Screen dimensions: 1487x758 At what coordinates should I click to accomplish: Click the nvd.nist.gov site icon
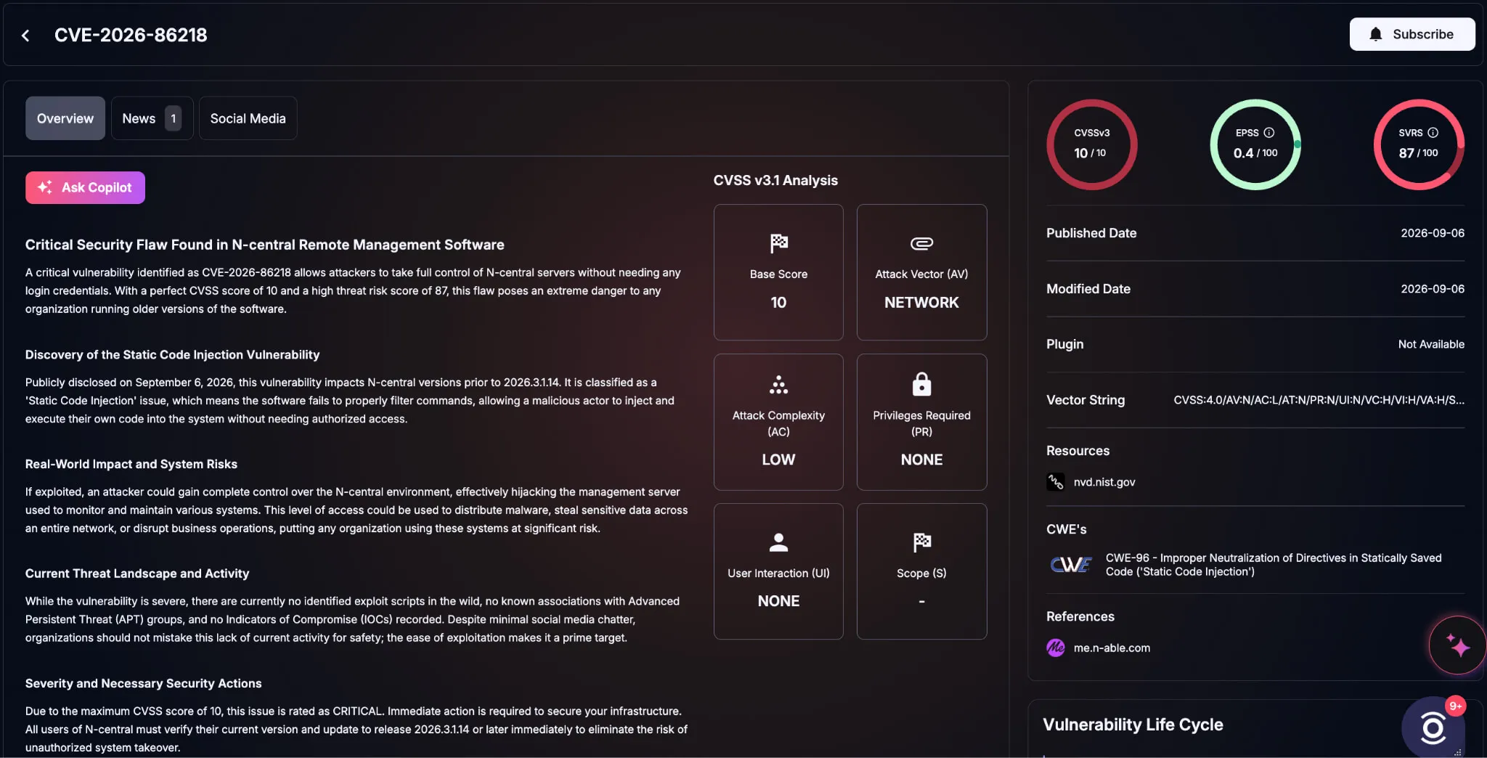tap(1056, 482)
